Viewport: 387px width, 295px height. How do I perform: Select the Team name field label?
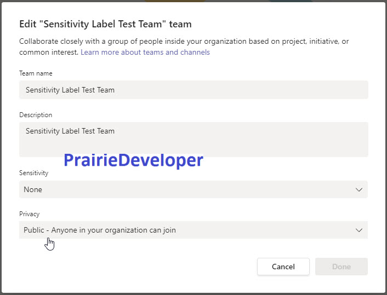pyautogui.click(x=36, y=73)
